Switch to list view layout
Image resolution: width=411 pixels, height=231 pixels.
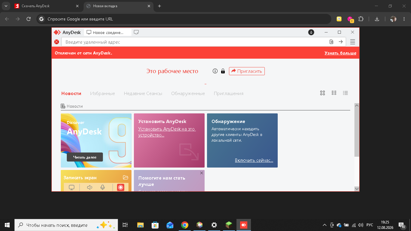point(345,93)
